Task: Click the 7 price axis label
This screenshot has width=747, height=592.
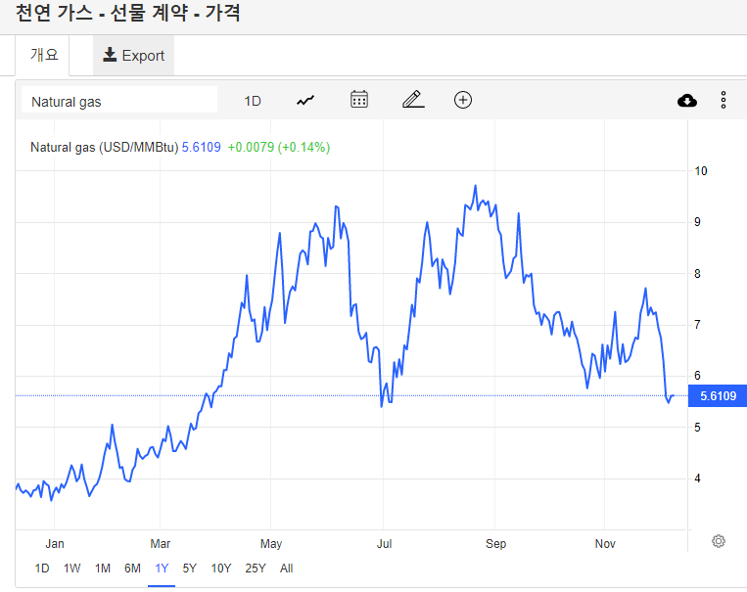Action: pyautogui.click(x=697, y=325)
